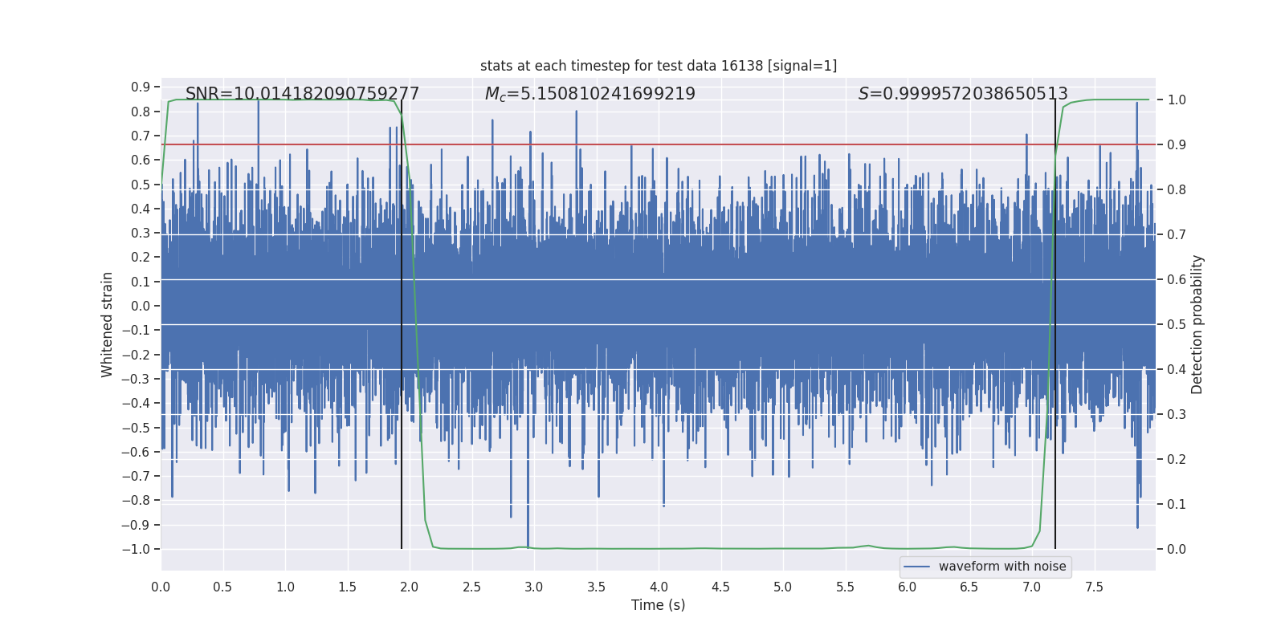This screenshot has height=642, width=1285.
Task: Click detection probability tick label 0.2
Action: (x=1177, y=459)
